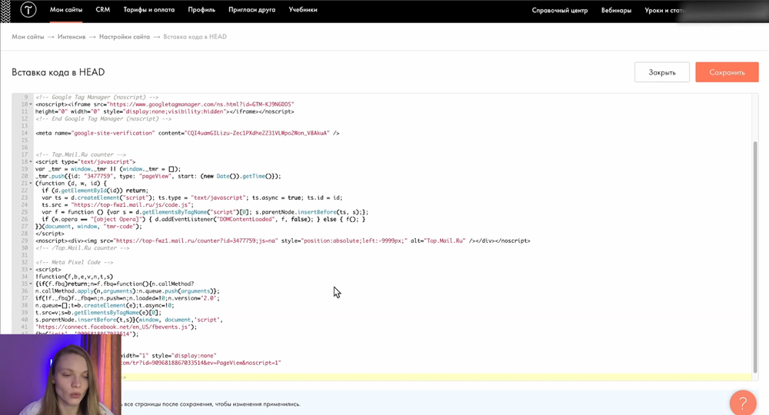Image resolution: width=769 pixels, height=415 pixels.
Task: Click Пригласи друга in top navigation
Action: point(252,10)
